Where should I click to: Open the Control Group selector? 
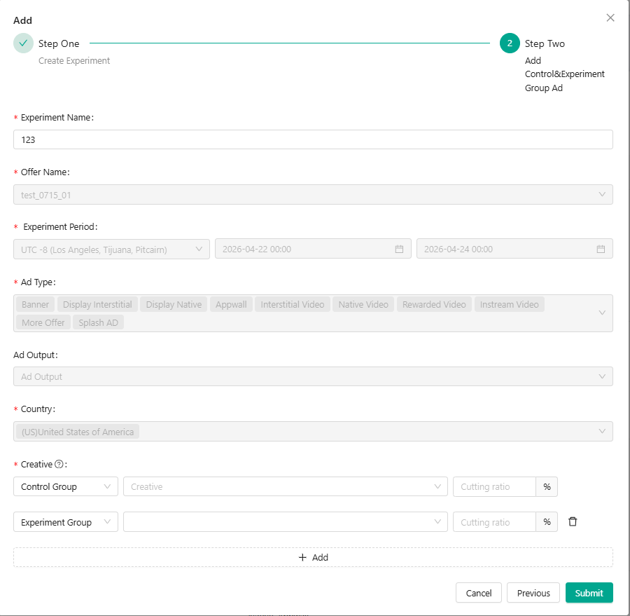click(66, 486)
